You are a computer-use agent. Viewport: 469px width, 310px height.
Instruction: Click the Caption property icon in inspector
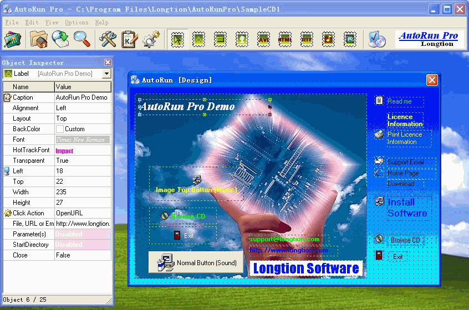pyautogui.click(x=7, y=97)
